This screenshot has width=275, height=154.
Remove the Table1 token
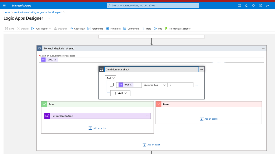click(x=55, y=60)
